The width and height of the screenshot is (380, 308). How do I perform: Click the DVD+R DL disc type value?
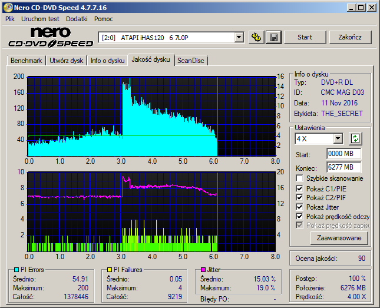point(337,82)
